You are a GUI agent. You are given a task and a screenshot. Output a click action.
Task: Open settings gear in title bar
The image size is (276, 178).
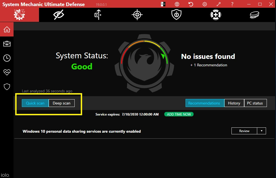[205, 4]
